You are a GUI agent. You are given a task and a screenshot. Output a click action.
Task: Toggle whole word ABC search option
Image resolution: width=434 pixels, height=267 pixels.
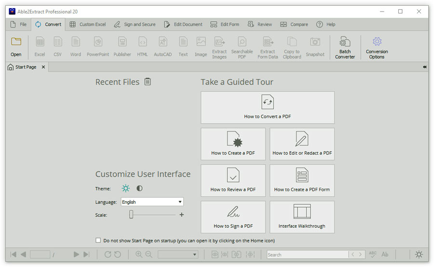coord(373,254)
